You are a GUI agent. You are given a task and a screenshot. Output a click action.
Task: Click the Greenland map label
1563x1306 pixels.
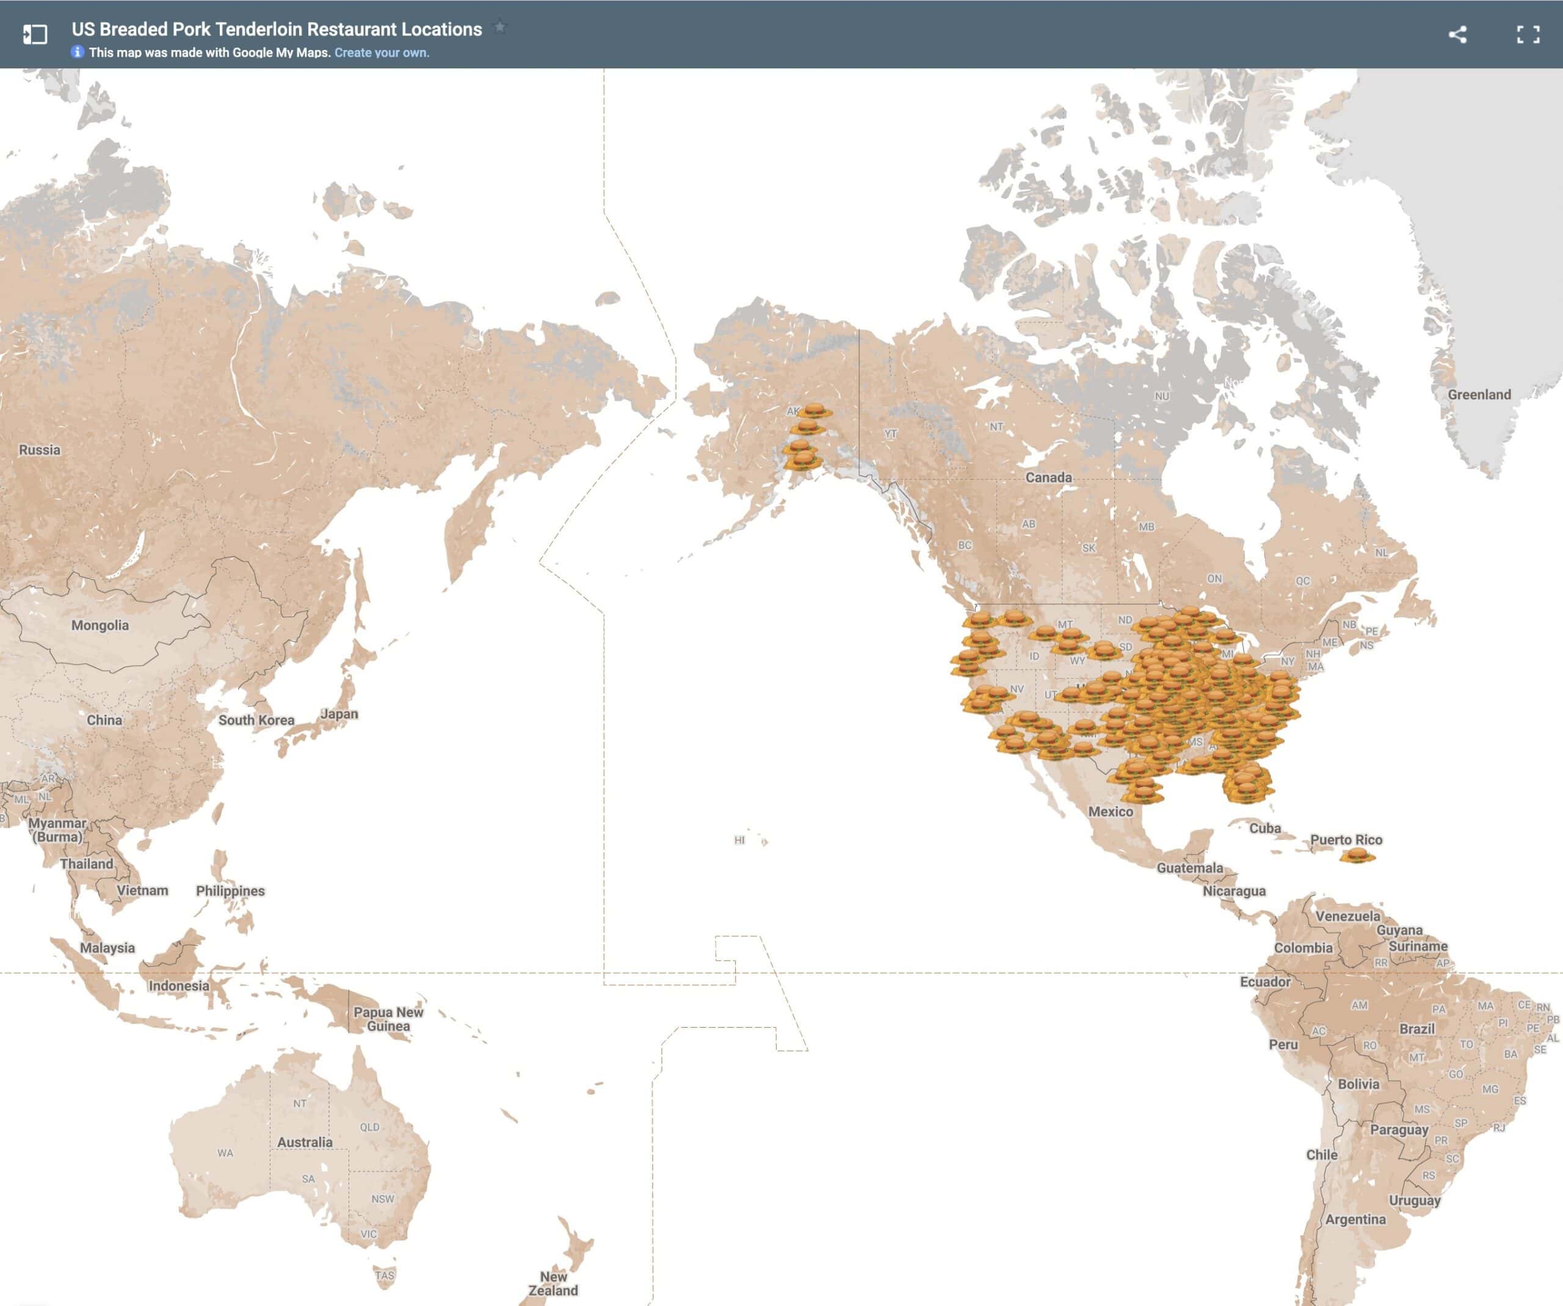click(1478, 394)
